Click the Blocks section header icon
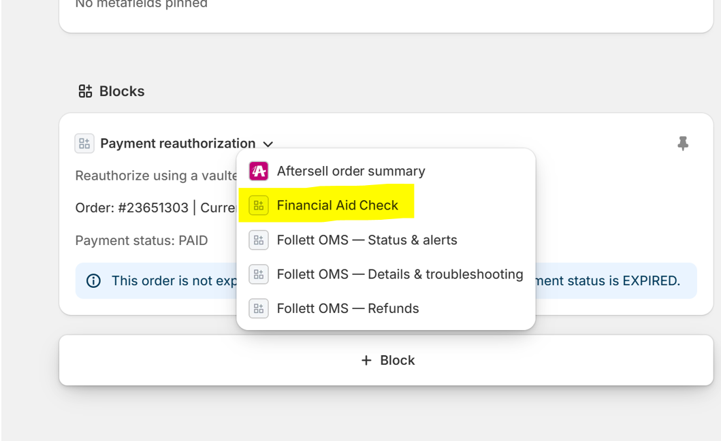Screen dimensions: 721x441 (x=85, y=91)
